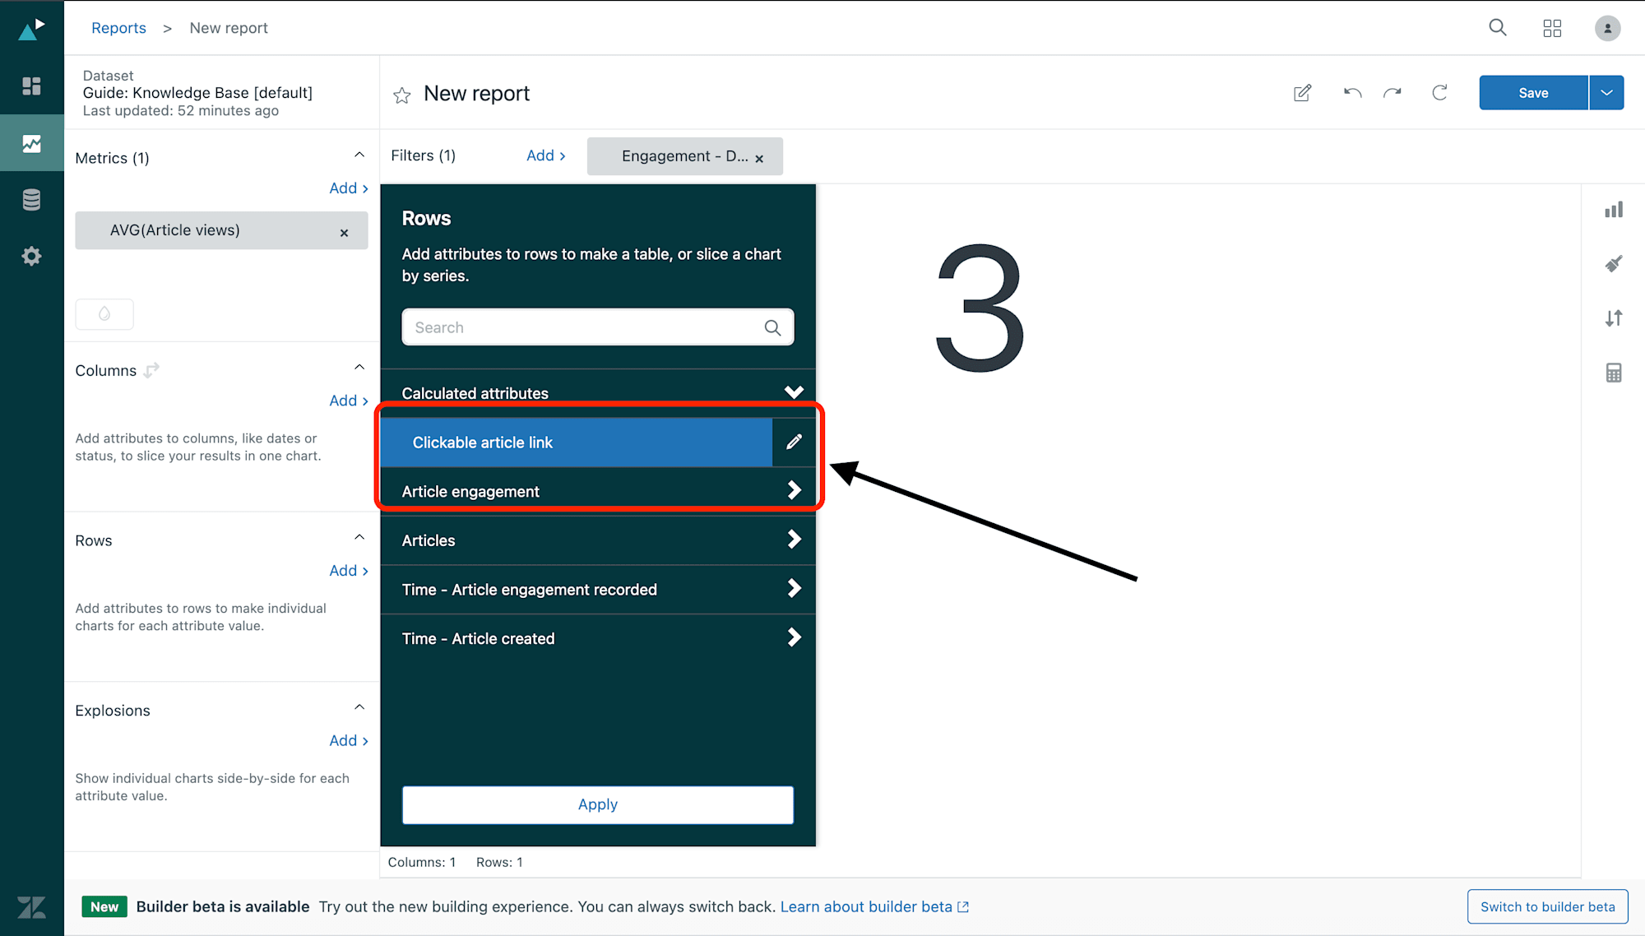Select the pencil/edit icon in toolbar
1645x936 pixels.
[1301, 91]
